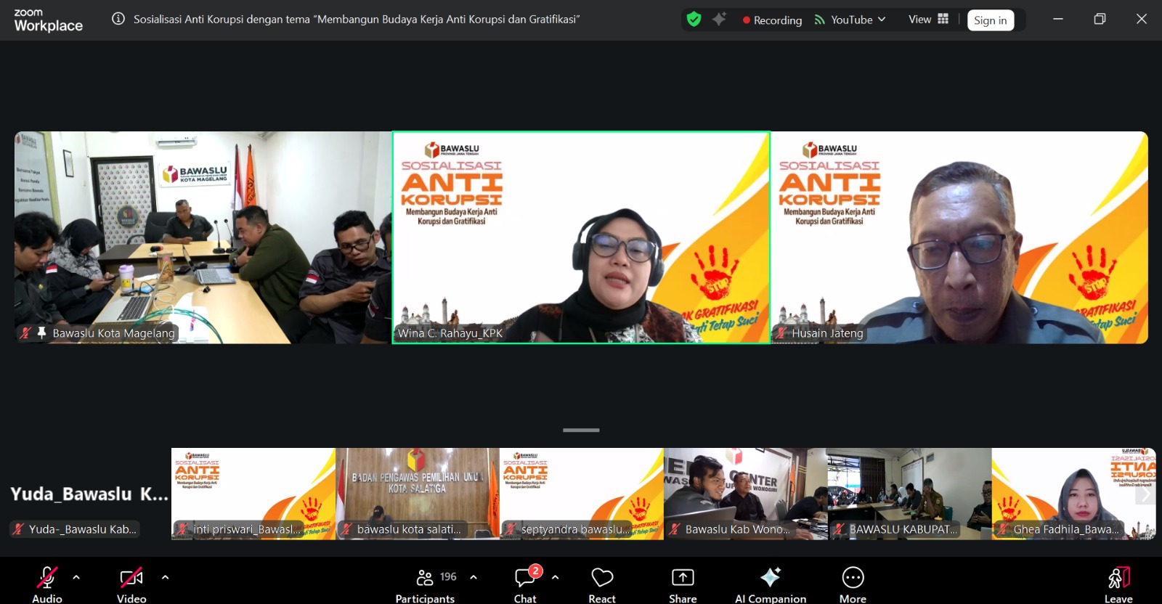Click green encryption shield icon
This screenshot has width=1162, height=604.
[x=694, y=20]
